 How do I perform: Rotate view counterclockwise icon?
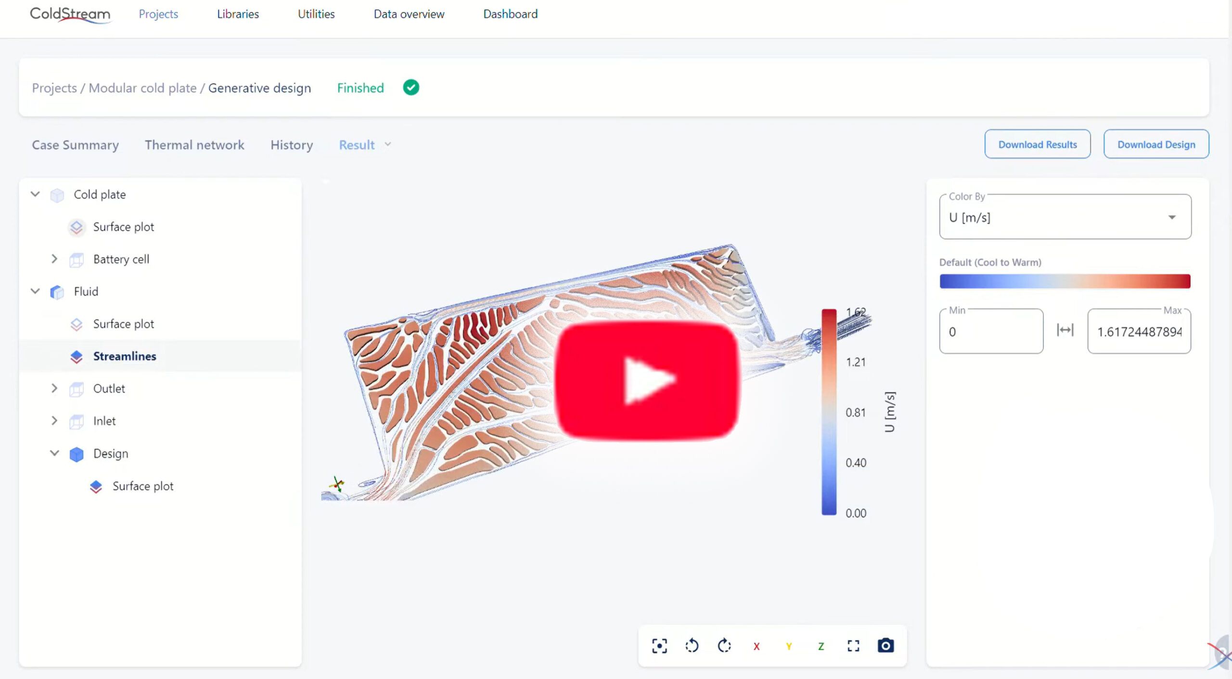coord(692,645)
